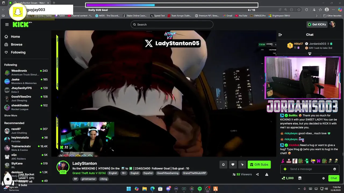Open razo97 recommended channel

pos(26,131)
